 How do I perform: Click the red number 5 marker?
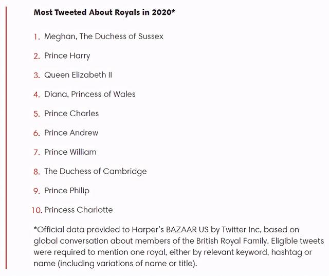[36, 114]
